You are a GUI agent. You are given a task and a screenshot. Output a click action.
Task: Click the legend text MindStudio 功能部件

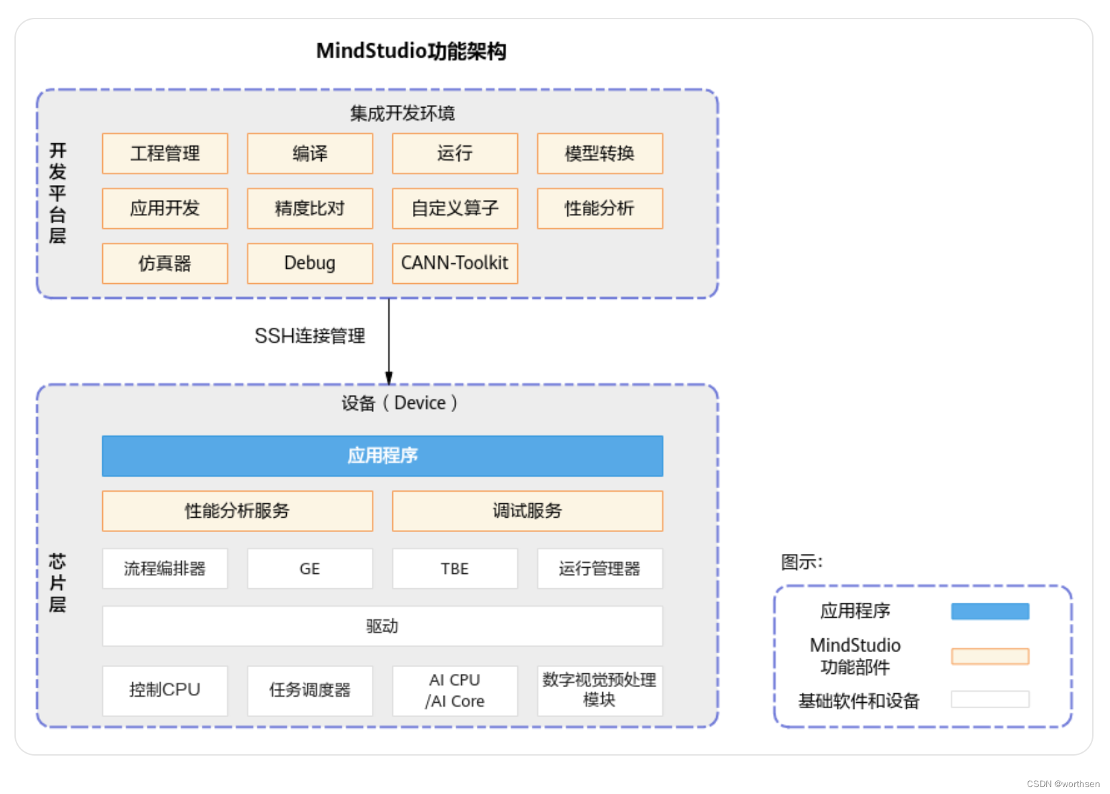855,656
